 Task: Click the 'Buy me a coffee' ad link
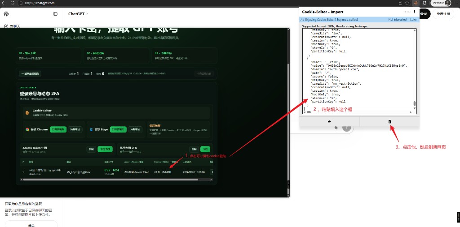[332, 20]
